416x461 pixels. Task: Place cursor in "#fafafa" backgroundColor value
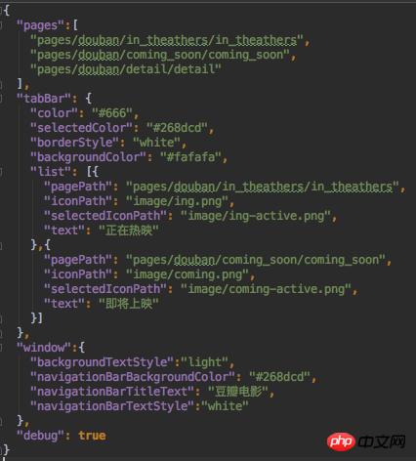(x=190, y=157)
